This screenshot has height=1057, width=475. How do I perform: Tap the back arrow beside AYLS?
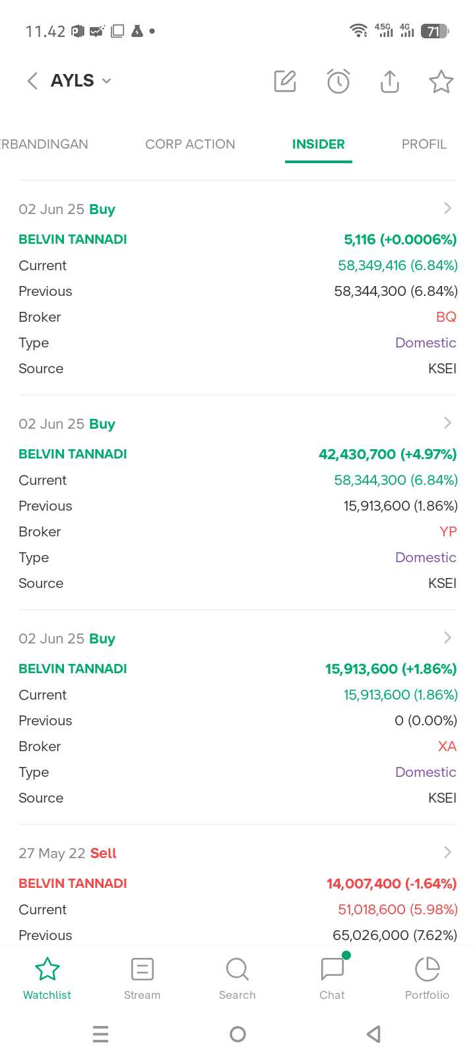[x=32, y=81]
